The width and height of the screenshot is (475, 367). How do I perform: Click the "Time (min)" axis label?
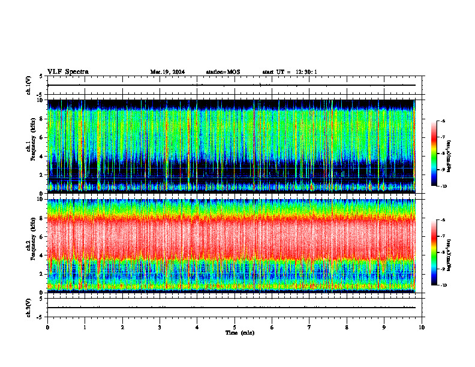click(x=240, y=333)
